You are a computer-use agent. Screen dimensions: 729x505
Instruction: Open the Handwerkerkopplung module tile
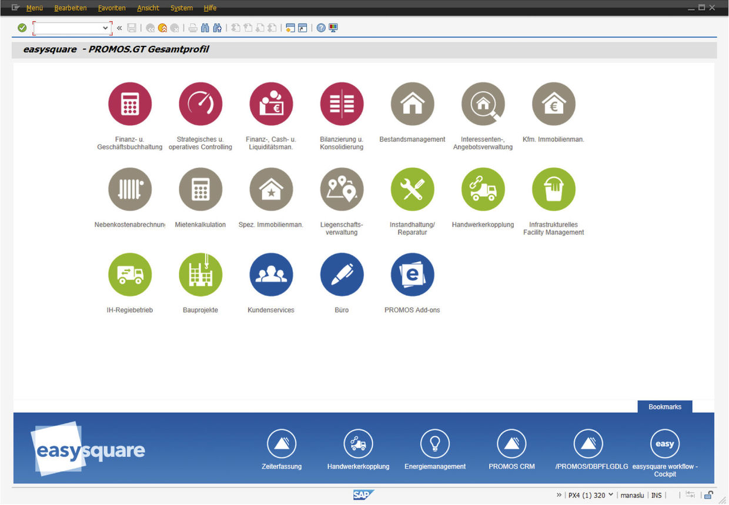tap(483, 189)
